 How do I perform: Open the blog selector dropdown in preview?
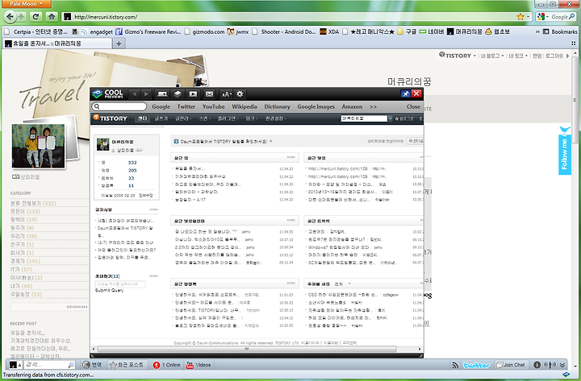click(390, 118)
